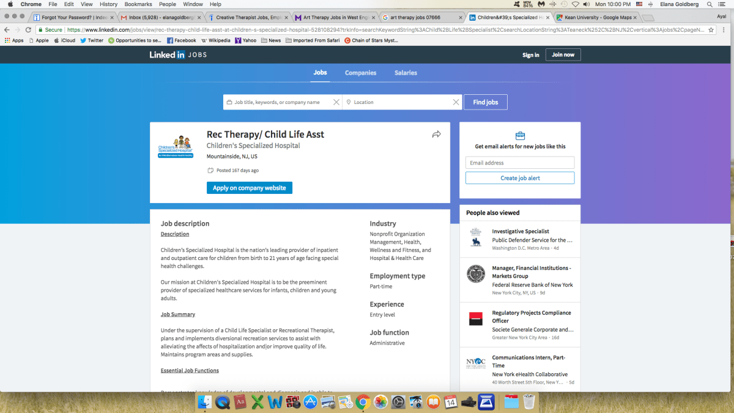Screen dimensions: 734x413
Task: Switch to the Kean University Google Maps tab
Action: pyautogui.click(x=596, y=17)
